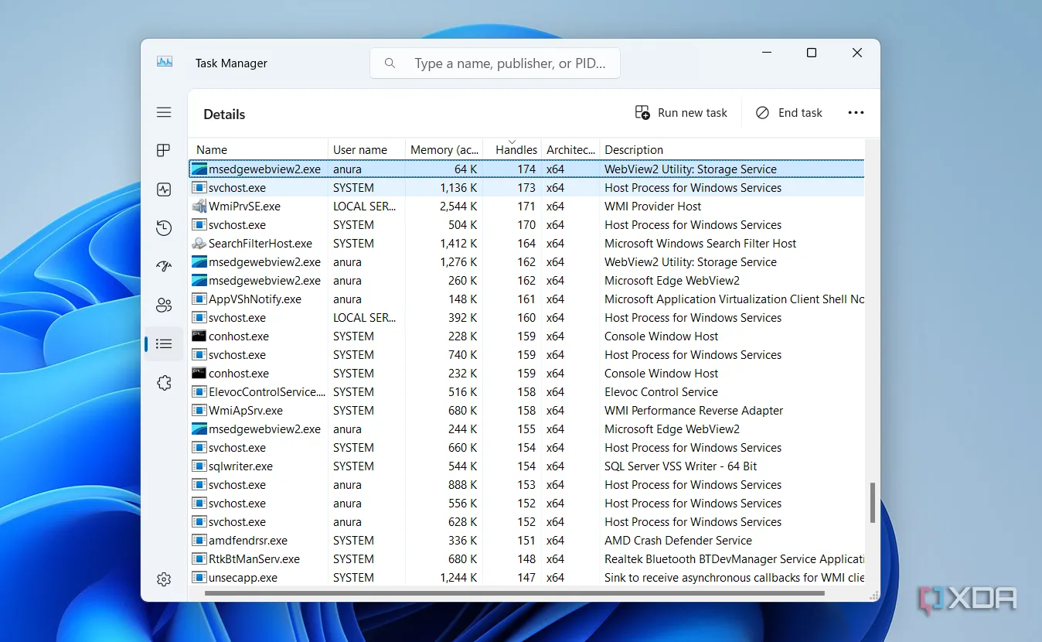Click the Run new task button
This screenshot has width=1042, height=642.
point(681,113)
